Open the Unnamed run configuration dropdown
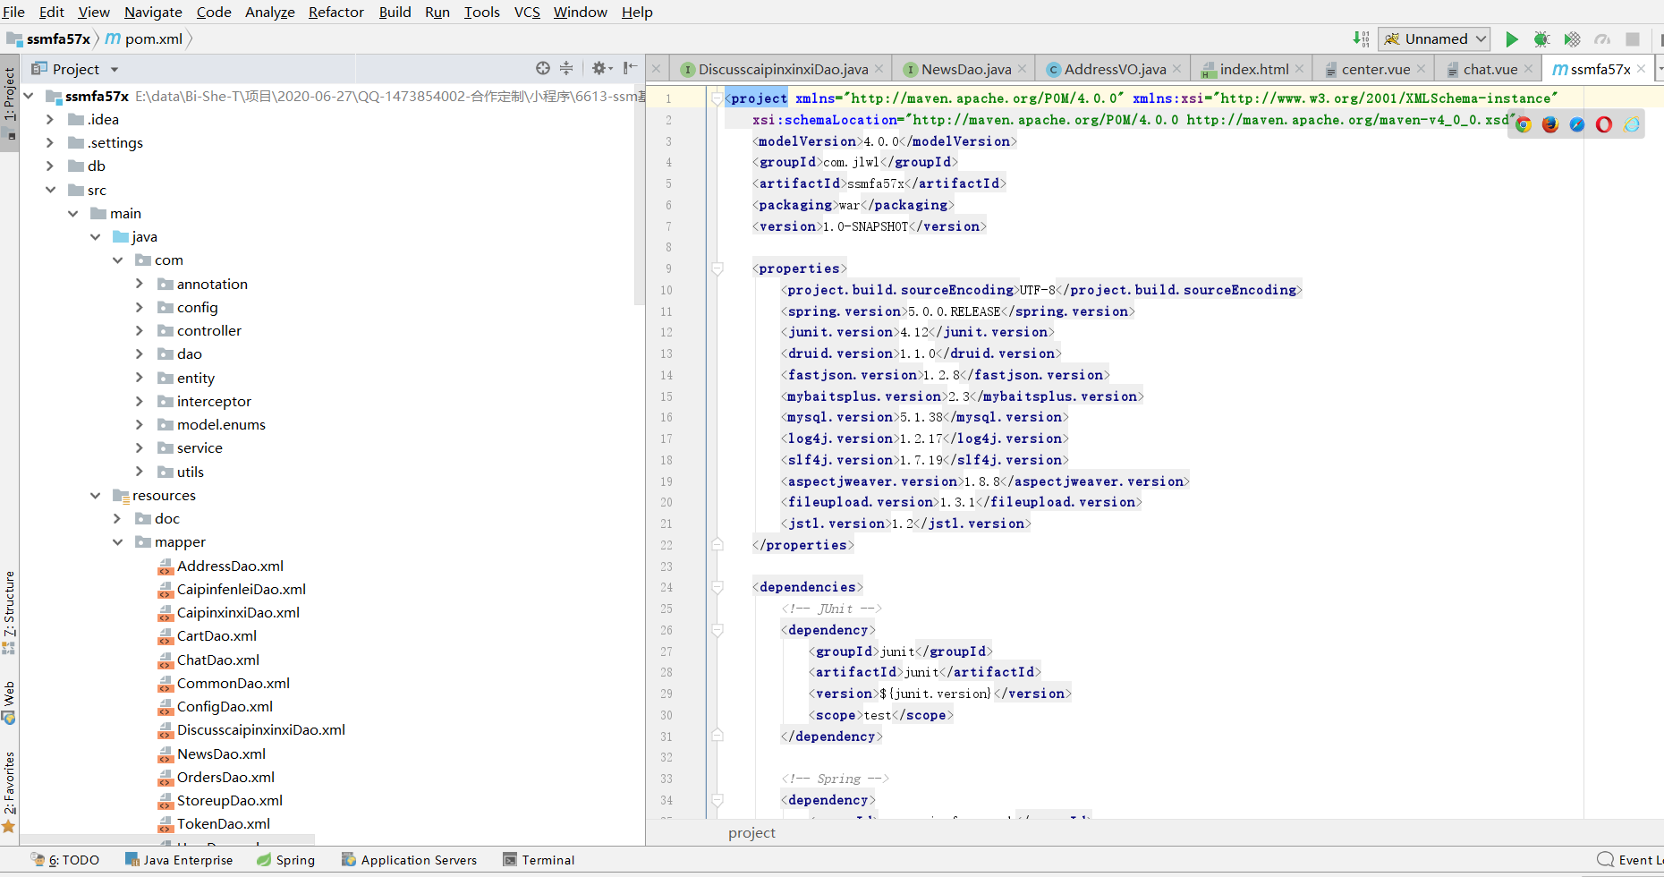 tap(1434, 38)
